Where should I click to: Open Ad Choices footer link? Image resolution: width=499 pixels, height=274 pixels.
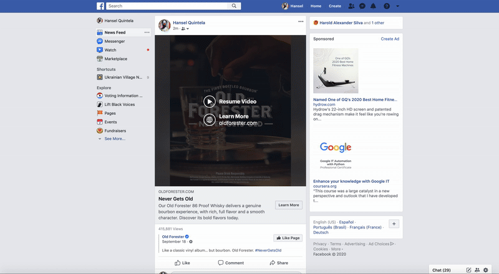pos(381,244)
